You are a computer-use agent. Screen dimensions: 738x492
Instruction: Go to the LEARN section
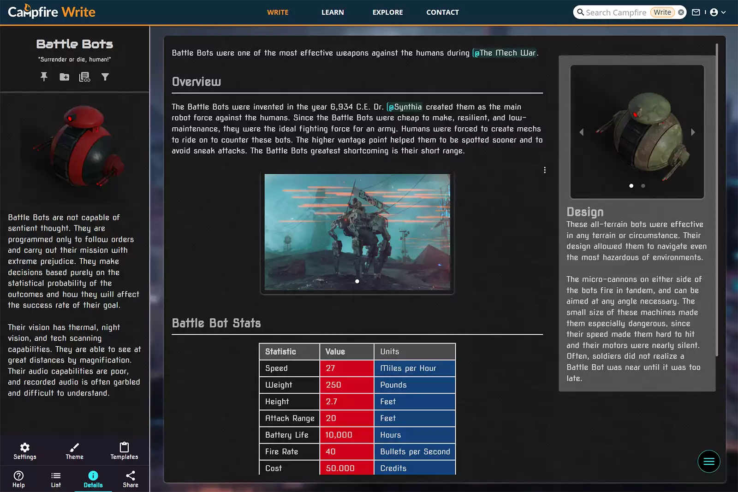point(333,12)
